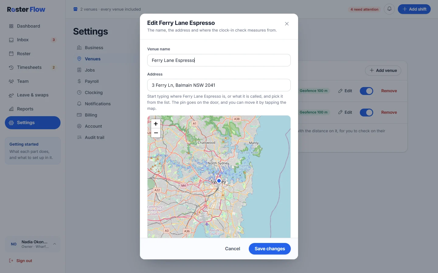Image resolution: width=438 pixels, height=273 pixels.
Task: Open Timesheets in the sidebar
Action: [x=33, y=67]
